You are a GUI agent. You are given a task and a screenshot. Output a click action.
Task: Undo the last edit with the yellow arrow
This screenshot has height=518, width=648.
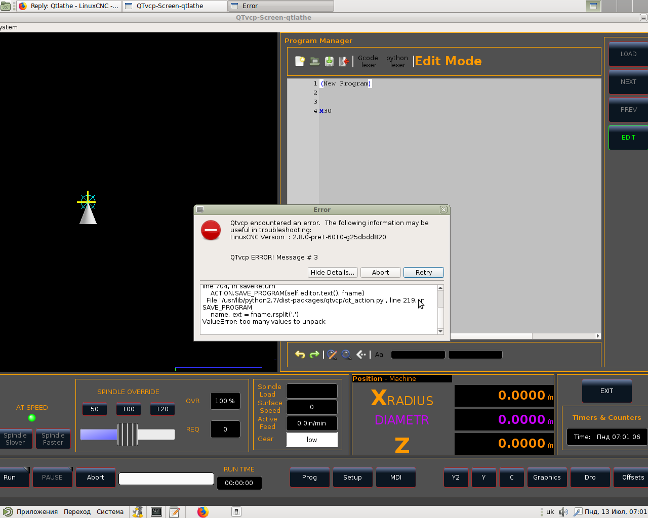coord(300,355)
